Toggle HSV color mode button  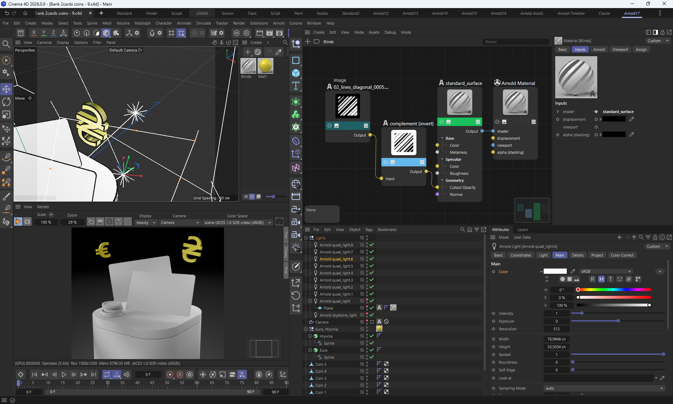[x=601, y=279]
